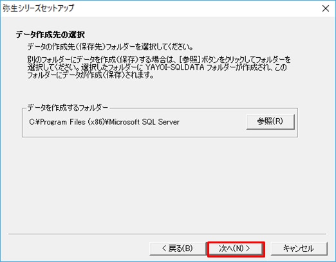Click the horizontal separator above the buttons

(x=167, y=234)
